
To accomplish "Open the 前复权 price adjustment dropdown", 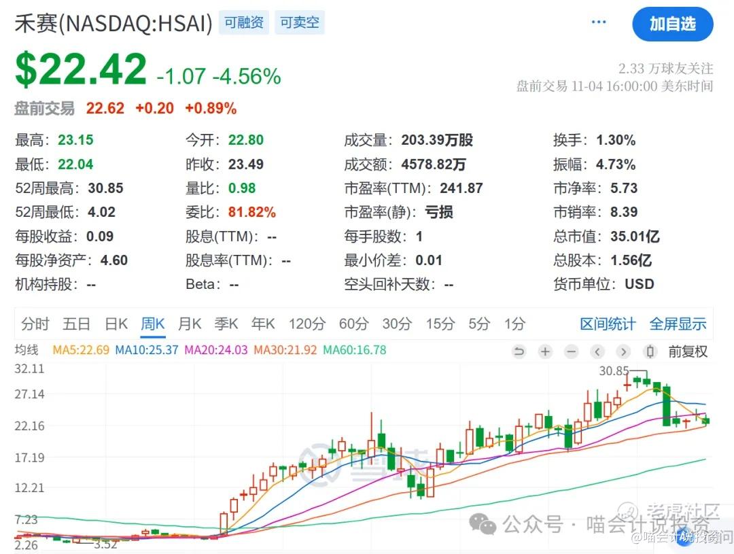I will click(x=688, y=351).
